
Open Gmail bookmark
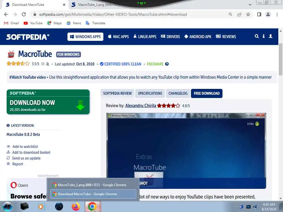coord(11,23)
